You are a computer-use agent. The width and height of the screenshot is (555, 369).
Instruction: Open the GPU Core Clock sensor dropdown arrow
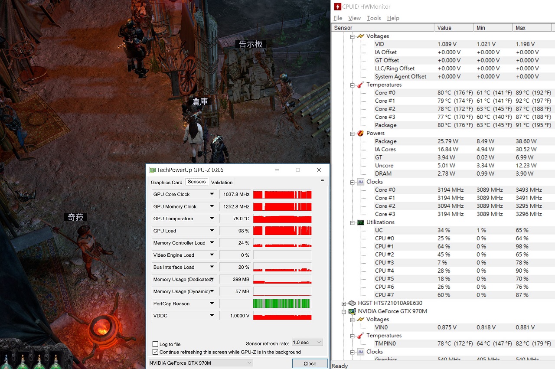tap(212, 194)
